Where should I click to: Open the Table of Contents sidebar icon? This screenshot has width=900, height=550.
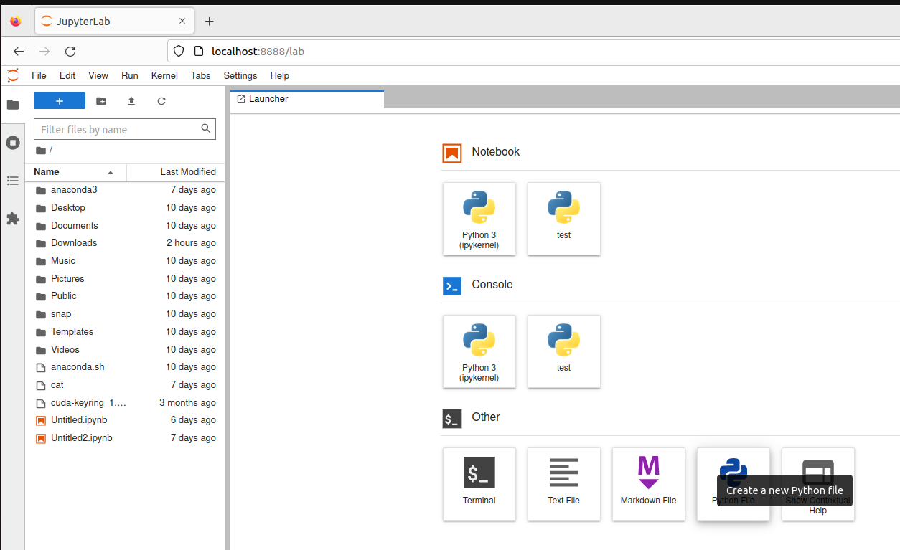coord(13,181)
